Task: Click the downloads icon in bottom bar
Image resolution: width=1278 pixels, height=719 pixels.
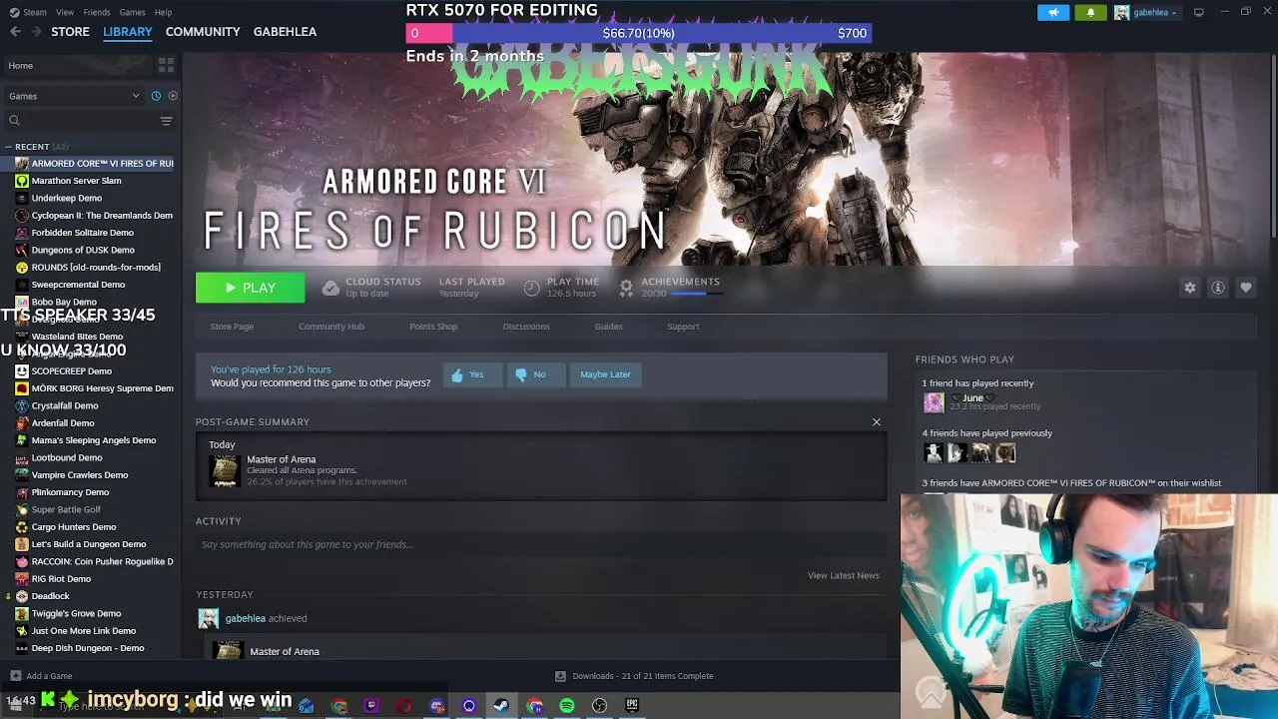Action: tap(560, 676)
